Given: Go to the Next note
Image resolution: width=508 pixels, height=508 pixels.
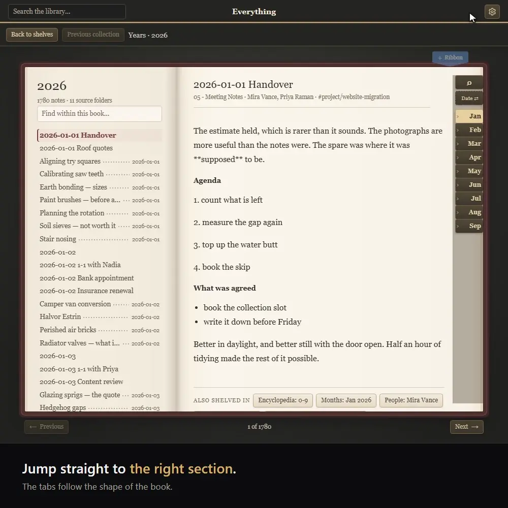Looking at the screenshot, I should click(466, 427).
